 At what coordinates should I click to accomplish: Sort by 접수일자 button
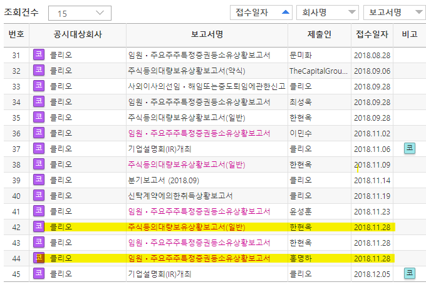tap(261, 13)
